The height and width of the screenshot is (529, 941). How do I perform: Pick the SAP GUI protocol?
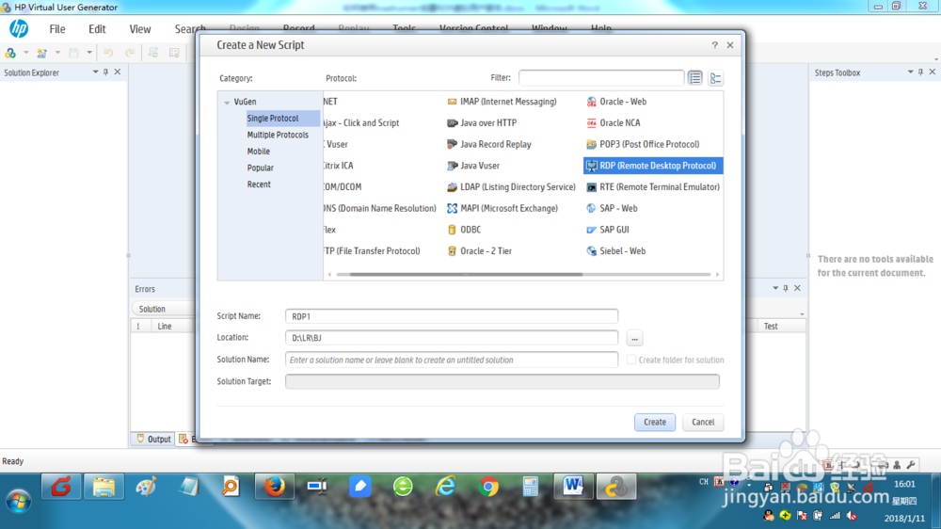coord(607,230)
